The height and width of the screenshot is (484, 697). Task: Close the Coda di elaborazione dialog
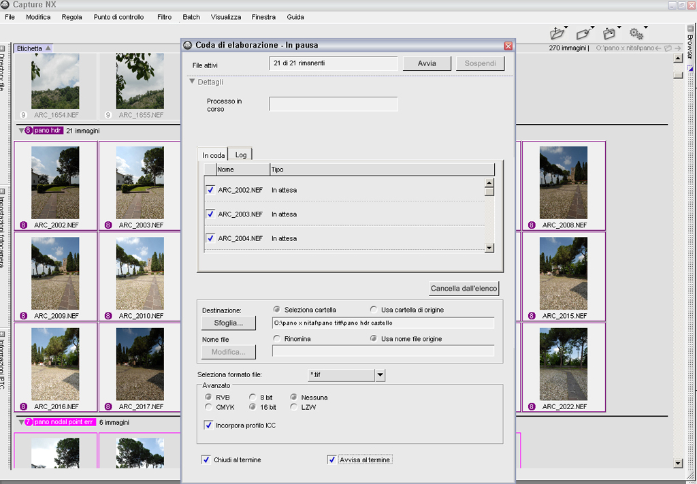[508, 46]
